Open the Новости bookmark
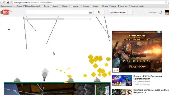This screenshot has height=95, width=169. tap(74, 6)
